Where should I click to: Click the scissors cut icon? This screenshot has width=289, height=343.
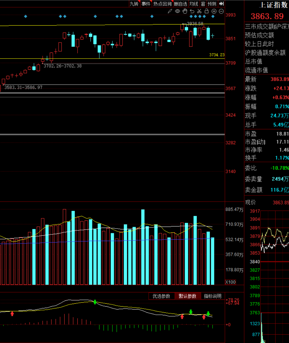point(199,11)
